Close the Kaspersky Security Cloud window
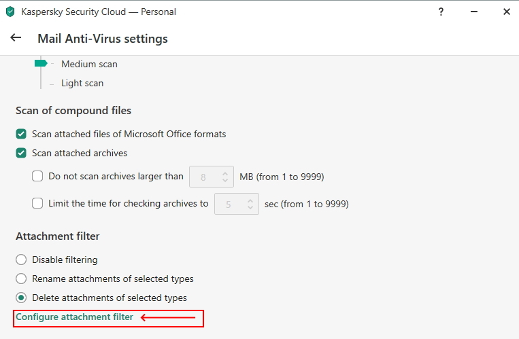The height and width of the screenshot is (339, 519). (506, 12)
